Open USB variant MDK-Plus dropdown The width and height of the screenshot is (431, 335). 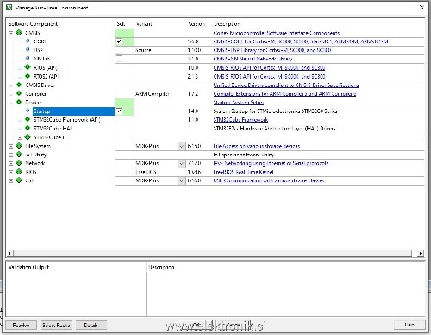click(x=181, y=180)
